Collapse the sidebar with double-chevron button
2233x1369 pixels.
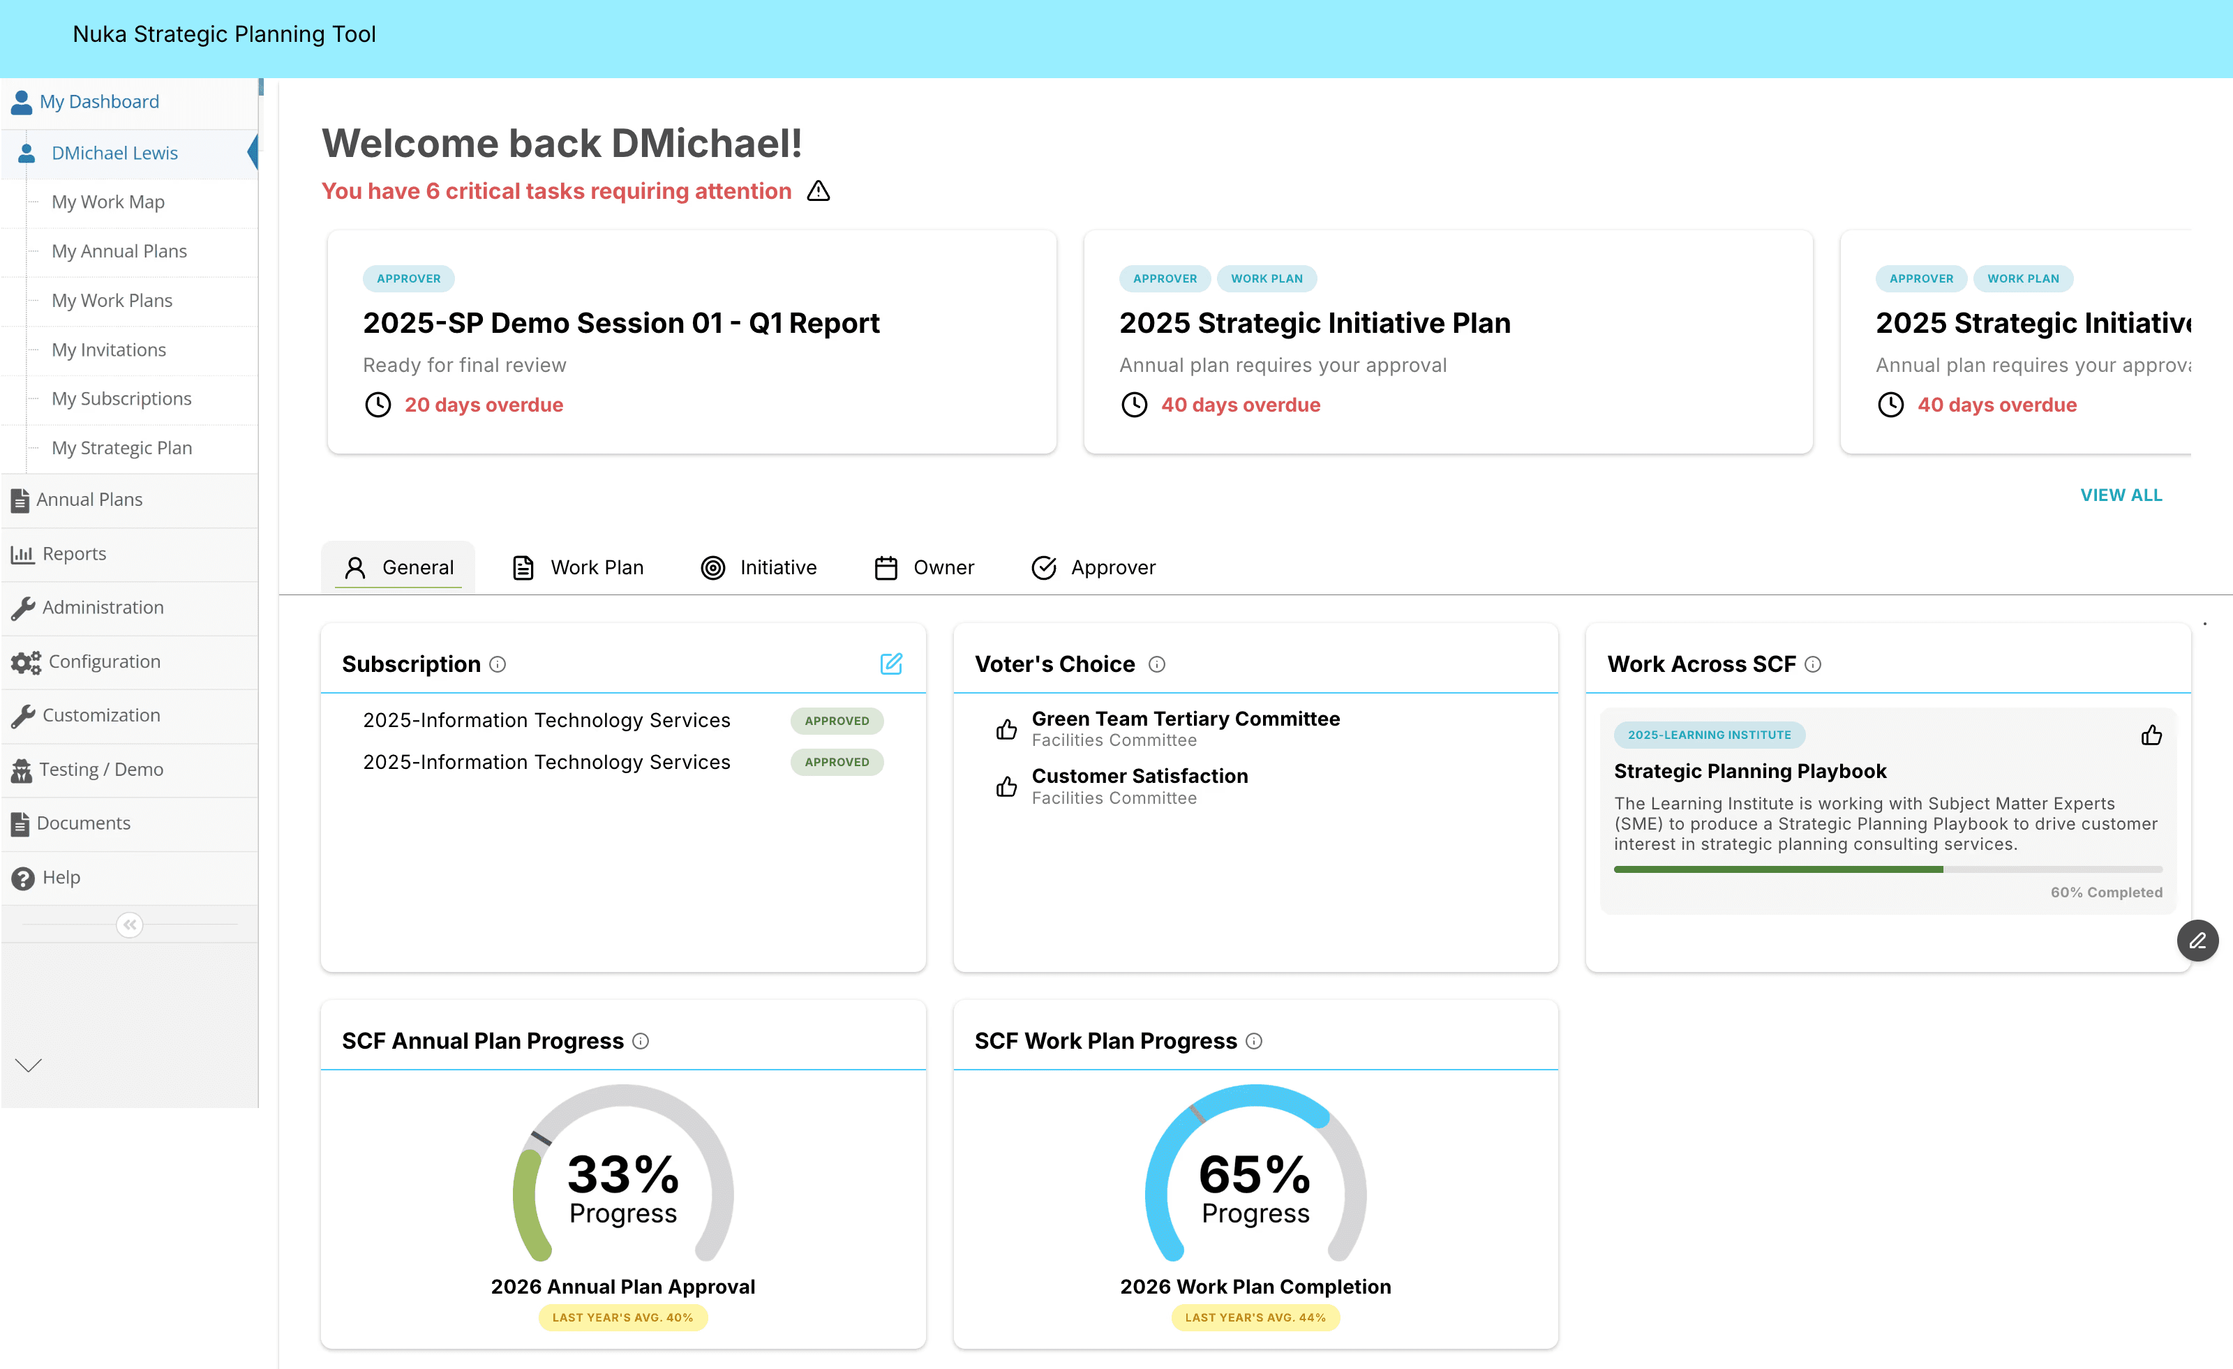pyautogui.click(x=130, y=924)
